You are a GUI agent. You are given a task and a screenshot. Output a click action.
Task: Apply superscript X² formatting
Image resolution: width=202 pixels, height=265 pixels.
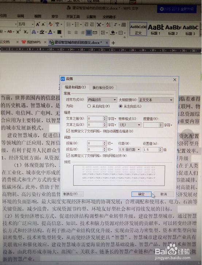coord(19,32)
